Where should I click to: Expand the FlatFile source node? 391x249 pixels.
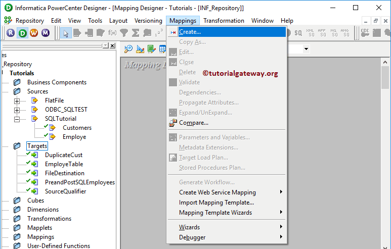click(x=17, y=101)
